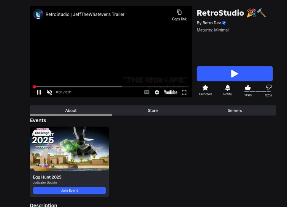The image size is (287, 207).
Task: Switch to the Store tab
Action: 153,111
